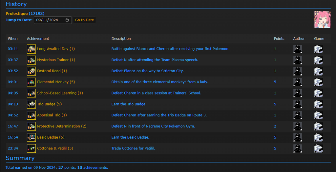Click the Long-Awaited Day achievement badge icon
Image resolution: width=336 pixels, height=172 pixels.
(x=31, y=49)
